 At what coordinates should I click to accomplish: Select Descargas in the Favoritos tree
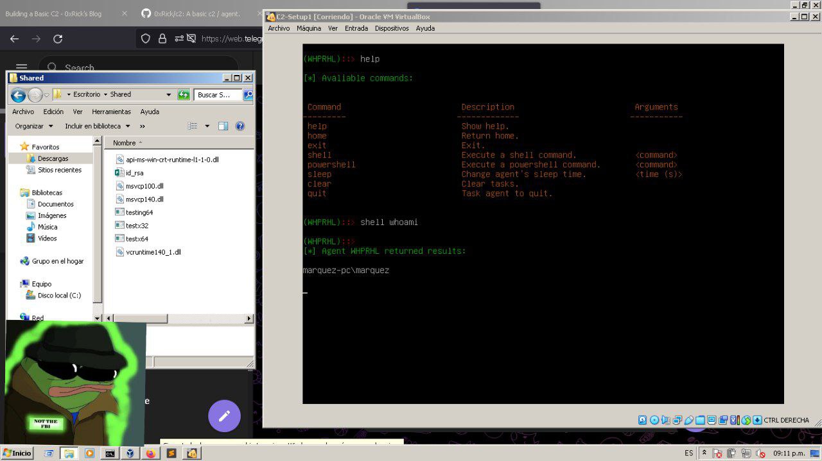53,158
